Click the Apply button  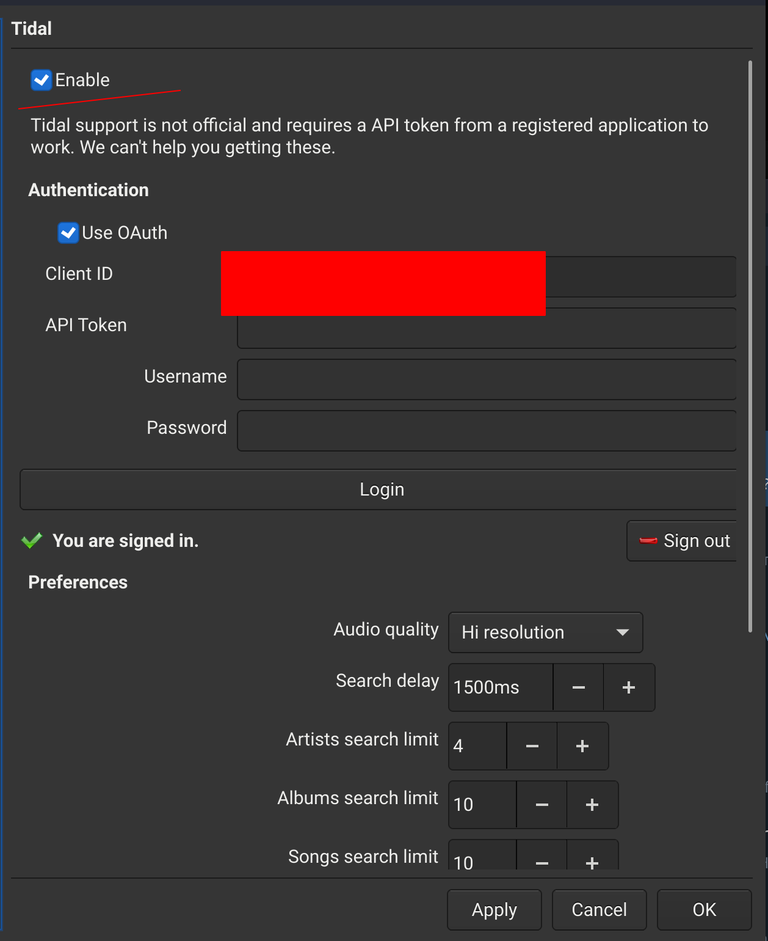494,910
